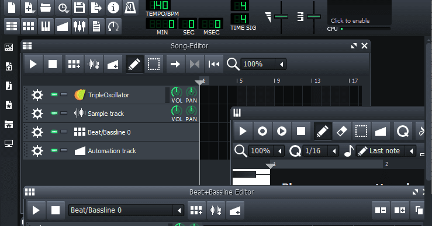Create a new project file

[x=12, y=8]
